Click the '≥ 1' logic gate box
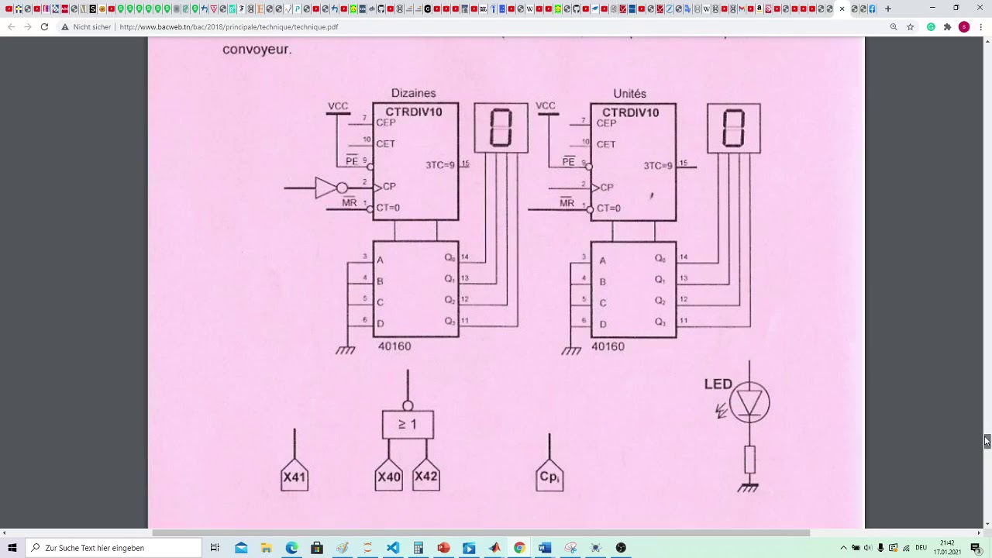This screenshot has height=558, width=992. (x=408, y=425)
